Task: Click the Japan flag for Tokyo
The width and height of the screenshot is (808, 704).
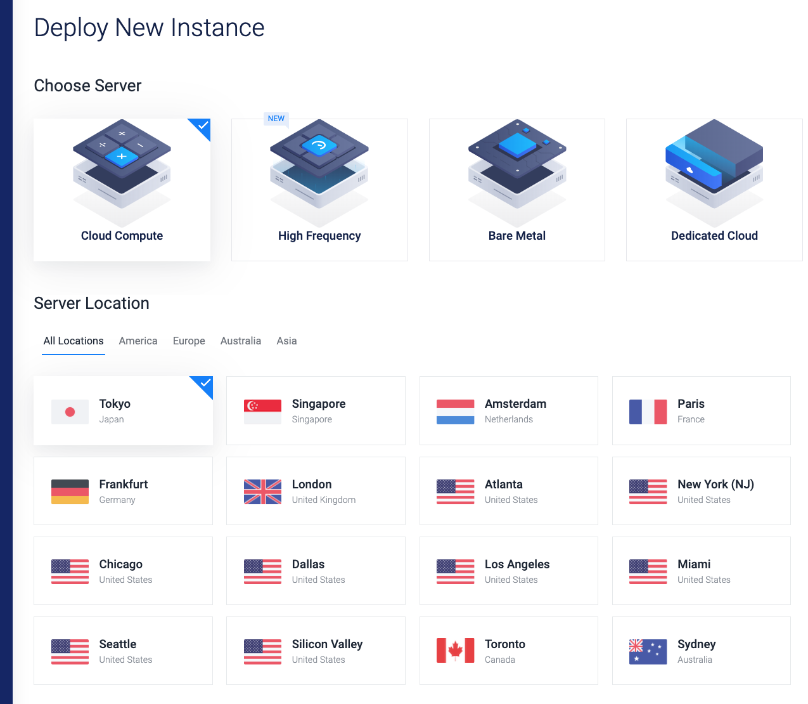Action: pos(70,412)
